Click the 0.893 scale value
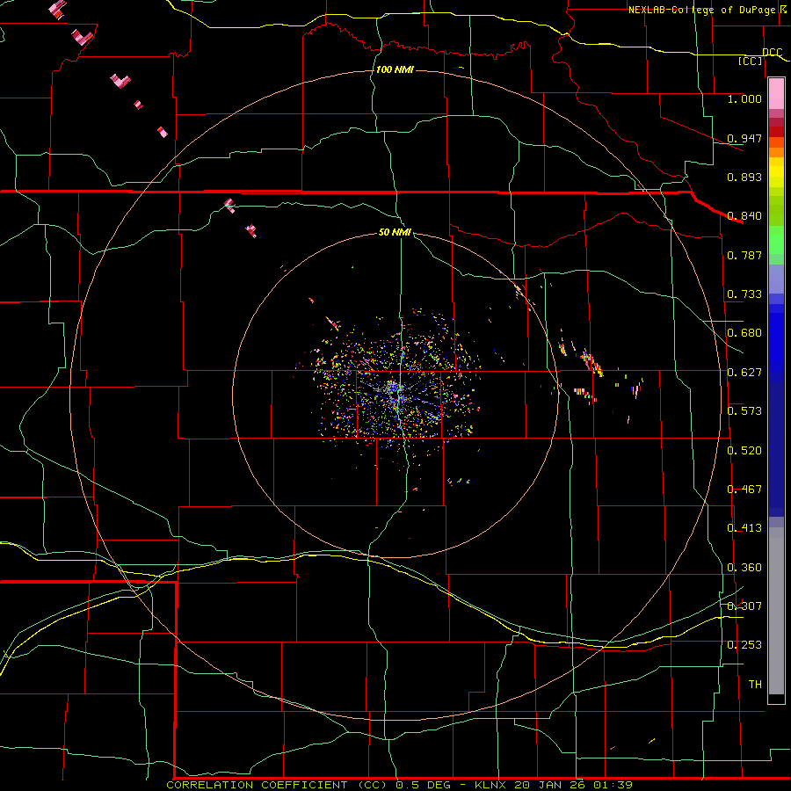The image size is (791, 791). point(744,177)
